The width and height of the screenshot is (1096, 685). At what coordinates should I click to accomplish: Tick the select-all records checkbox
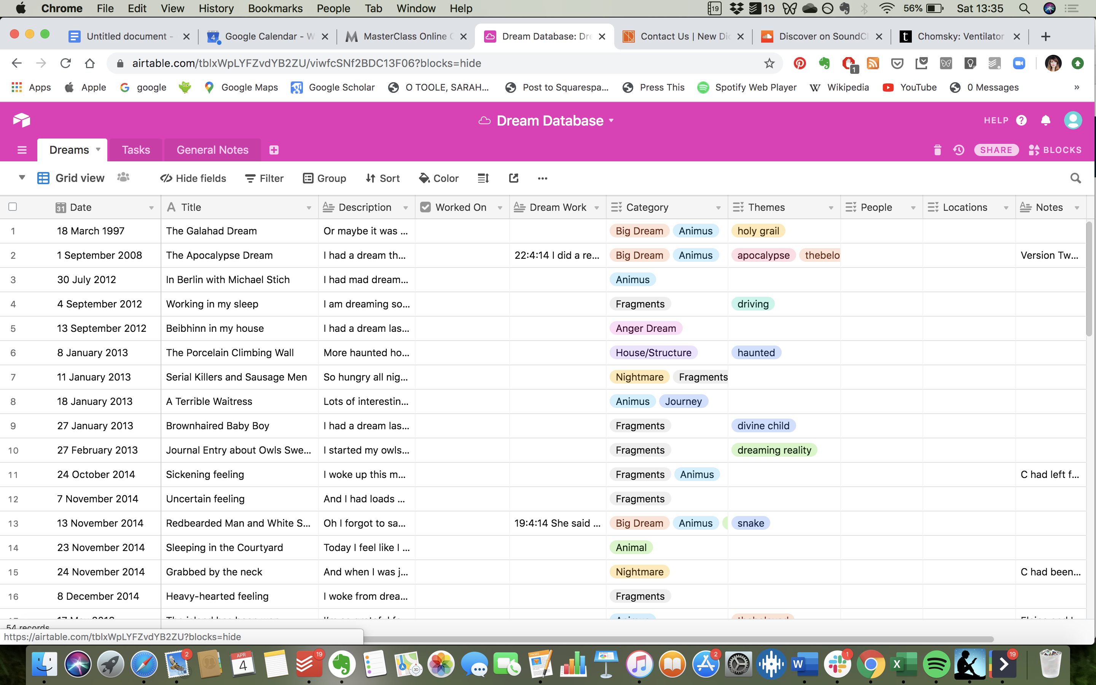pyautogui.click(x=13, y=207)
